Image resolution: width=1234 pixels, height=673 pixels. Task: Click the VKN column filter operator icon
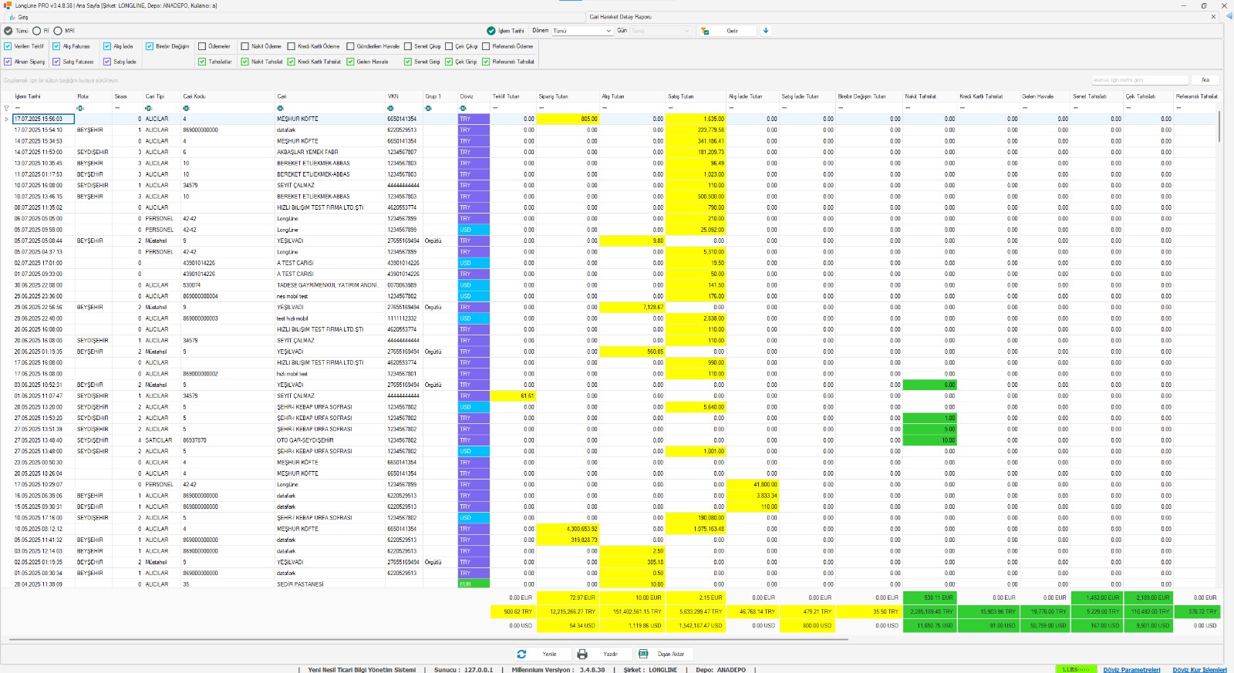(x=391, y=108)
